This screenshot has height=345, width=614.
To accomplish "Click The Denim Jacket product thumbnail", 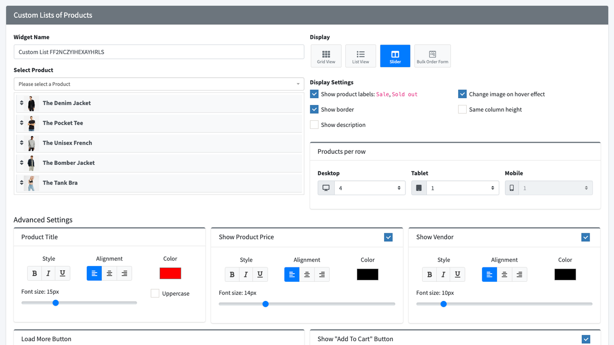I will point(32,103).
